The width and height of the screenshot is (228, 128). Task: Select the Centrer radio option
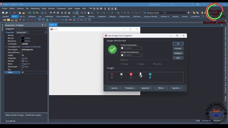pos(154,64)
